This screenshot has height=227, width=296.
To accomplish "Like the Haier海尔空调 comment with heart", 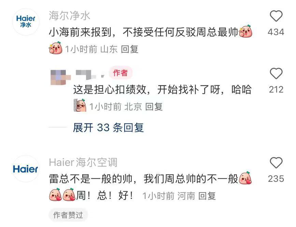I will point(276,163).
